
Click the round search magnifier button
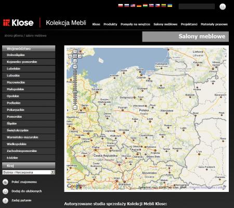coord(223,7)
